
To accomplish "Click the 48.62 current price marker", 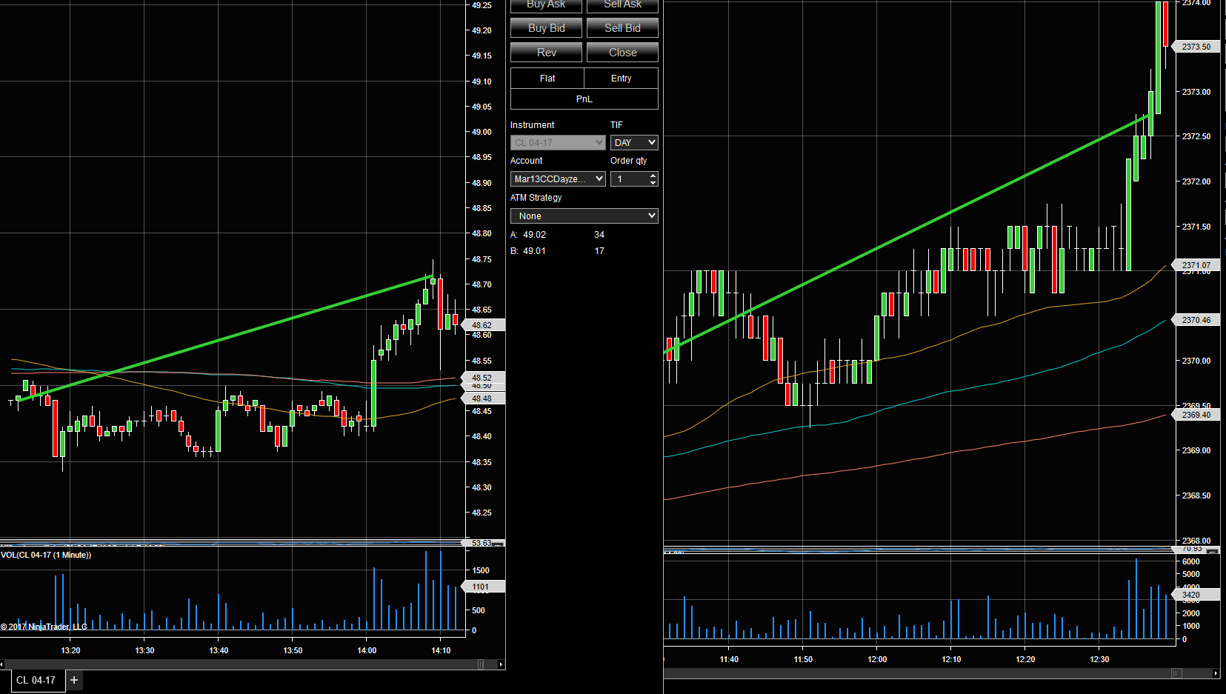I will [x=483, y=325].
